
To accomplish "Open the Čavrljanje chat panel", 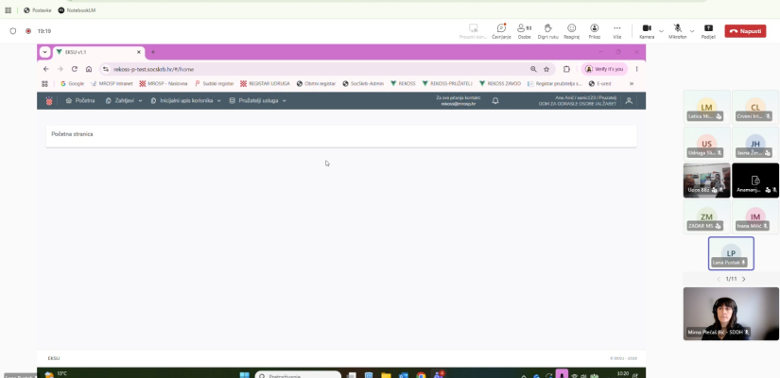I will 501,31.
